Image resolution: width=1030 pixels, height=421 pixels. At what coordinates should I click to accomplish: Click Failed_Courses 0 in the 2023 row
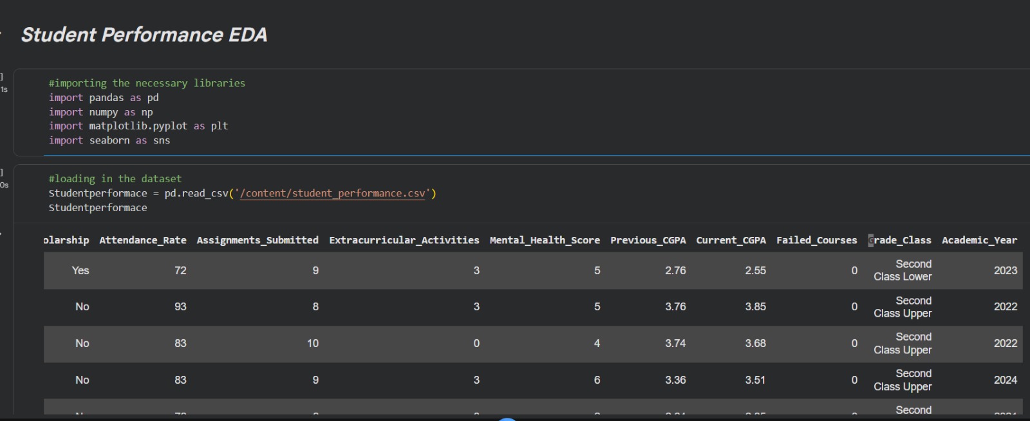click(x=854, y=270)
